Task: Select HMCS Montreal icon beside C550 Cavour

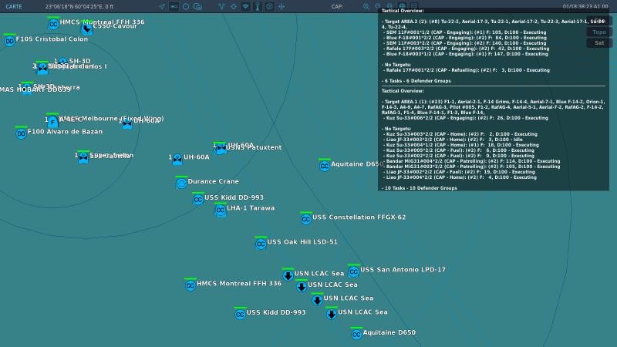Action: 53,25
